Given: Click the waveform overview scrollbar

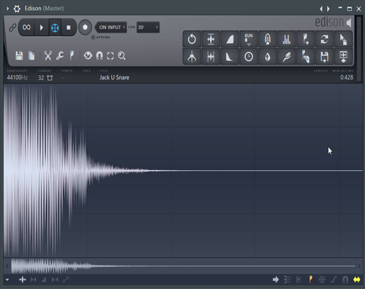Looking at the screenshot, I should click(183, 266).
